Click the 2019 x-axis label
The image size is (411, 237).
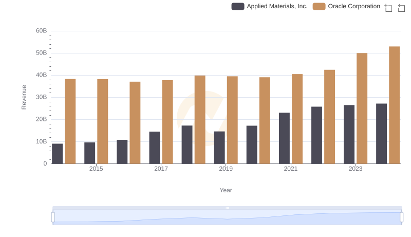coord(226,169)
